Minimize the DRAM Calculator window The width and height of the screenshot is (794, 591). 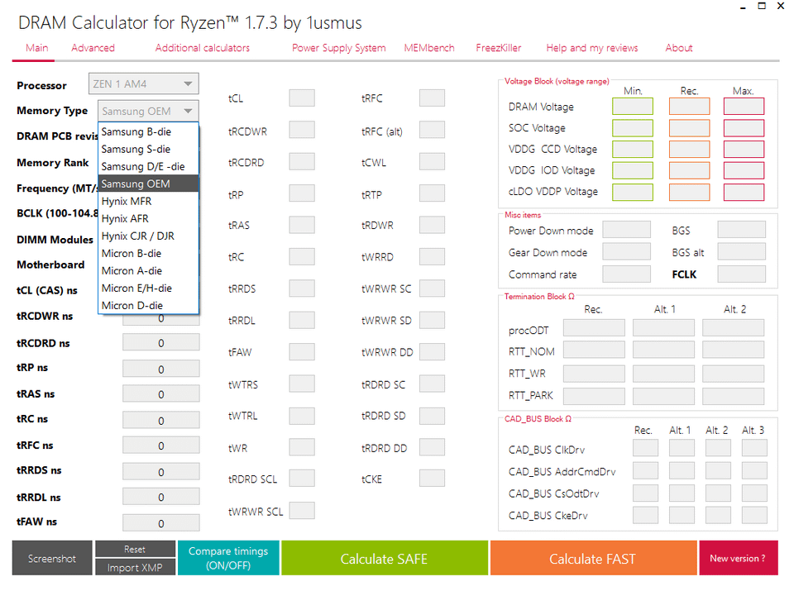743,7
